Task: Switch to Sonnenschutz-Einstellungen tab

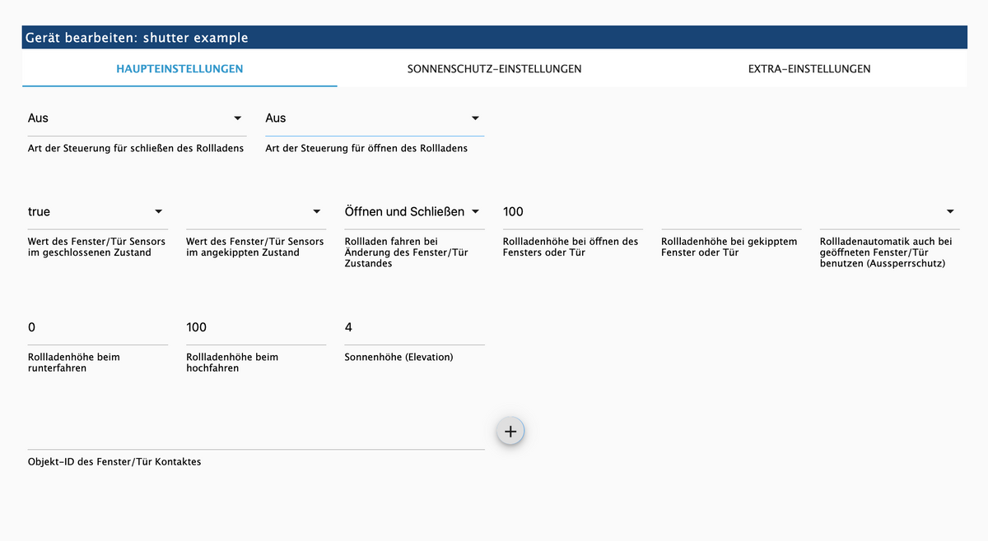Action: click(x=494, y=69)
